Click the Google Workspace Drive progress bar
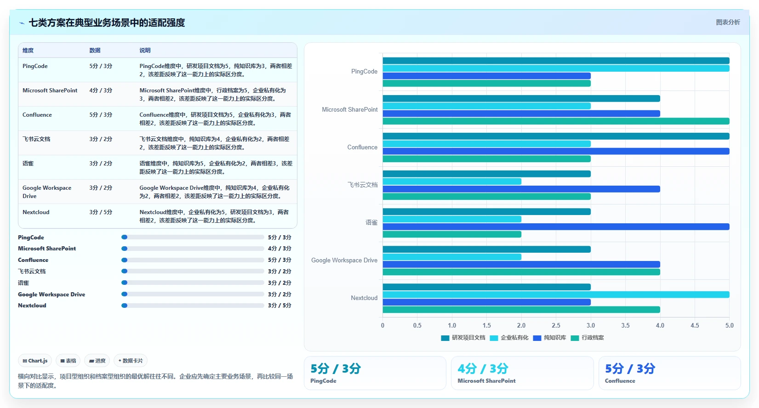 (193, 295)
